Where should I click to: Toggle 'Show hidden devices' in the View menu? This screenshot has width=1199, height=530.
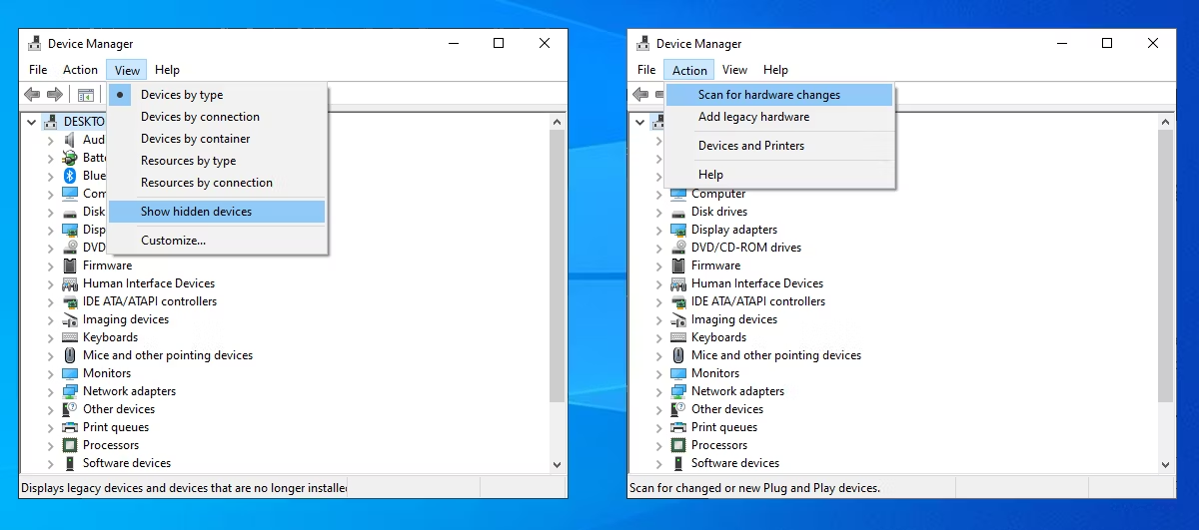click(x=196, y=212)
